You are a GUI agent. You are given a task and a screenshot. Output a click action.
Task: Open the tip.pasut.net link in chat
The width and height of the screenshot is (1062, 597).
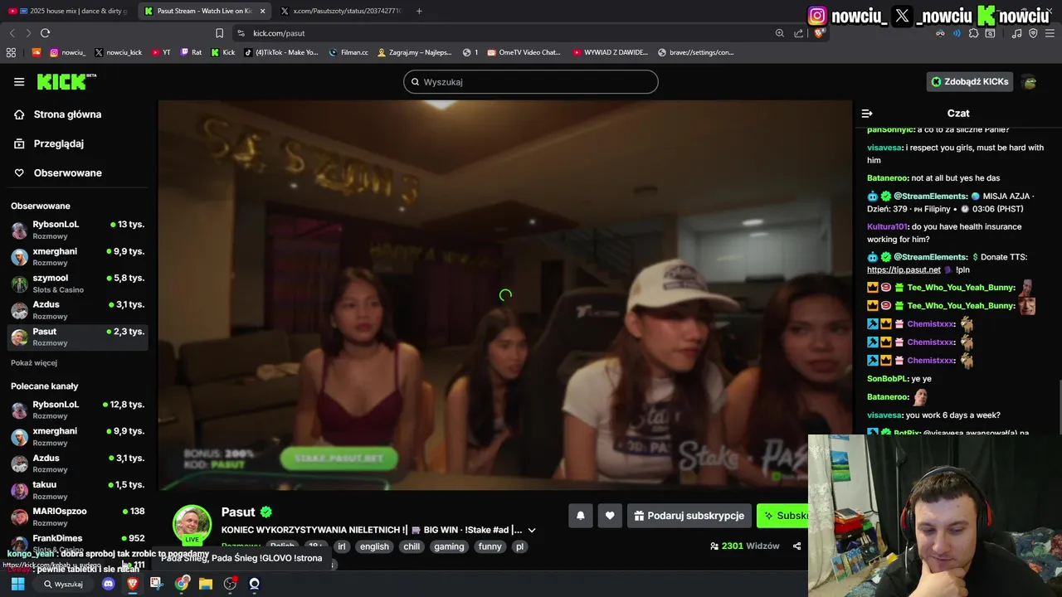click(x=904, y=269)
